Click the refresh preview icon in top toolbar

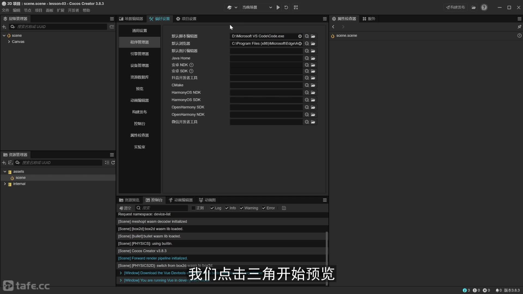coord(286,7)
